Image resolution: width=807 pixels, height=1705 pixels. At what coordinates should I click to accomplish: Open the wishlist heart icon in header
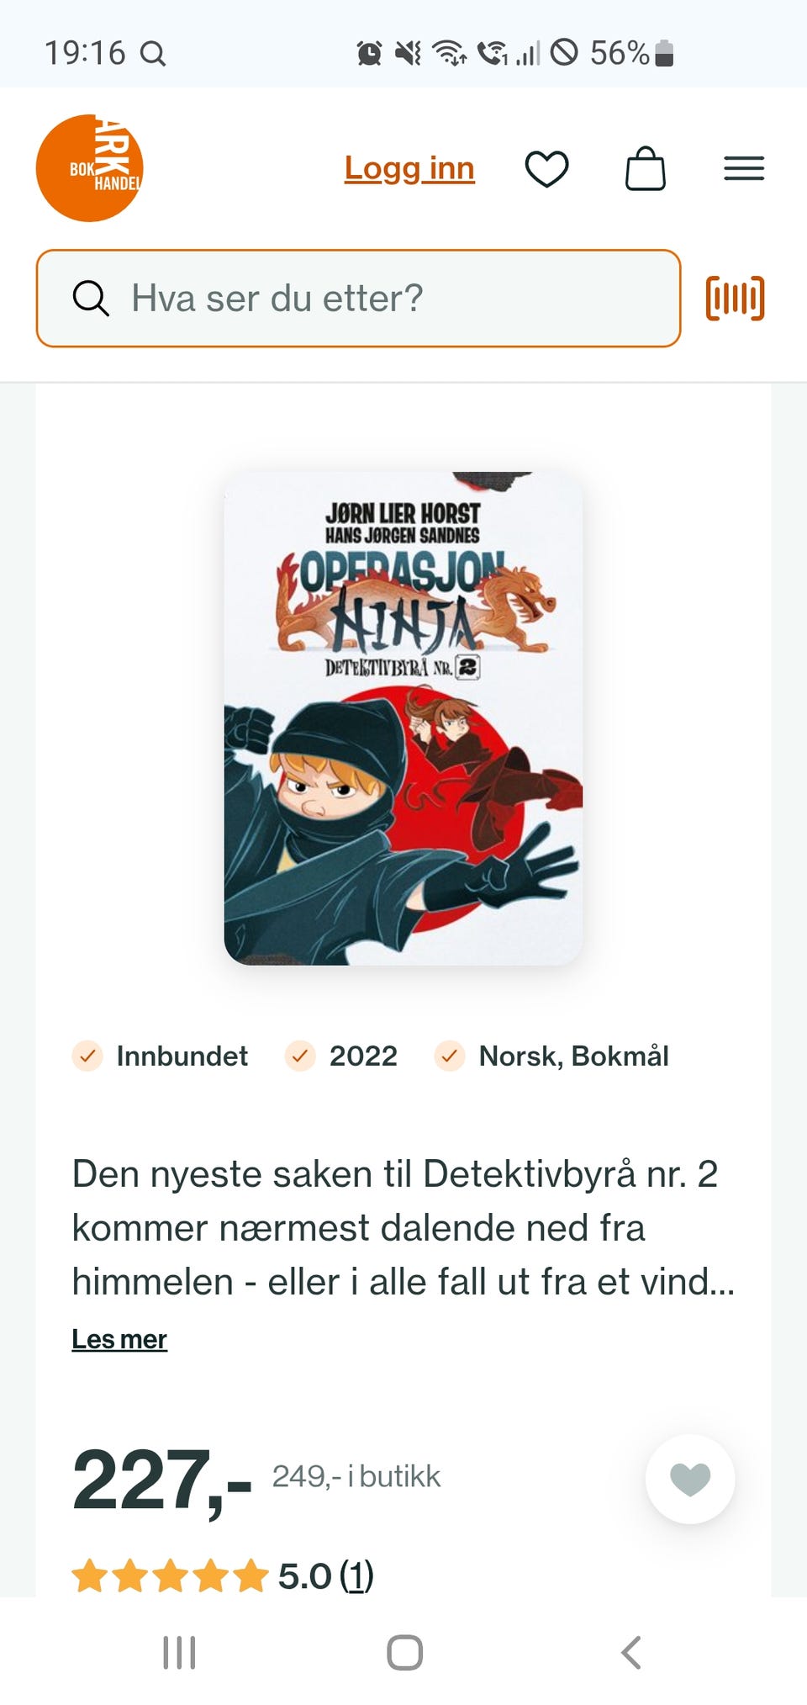547,169
